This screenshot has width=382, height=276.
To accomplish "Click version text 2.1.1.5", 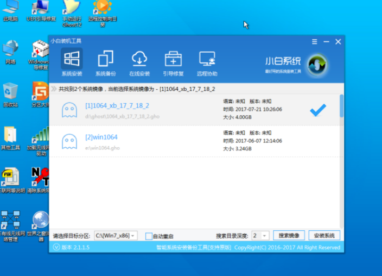I will pyautogui.click(x=75, y=247).
